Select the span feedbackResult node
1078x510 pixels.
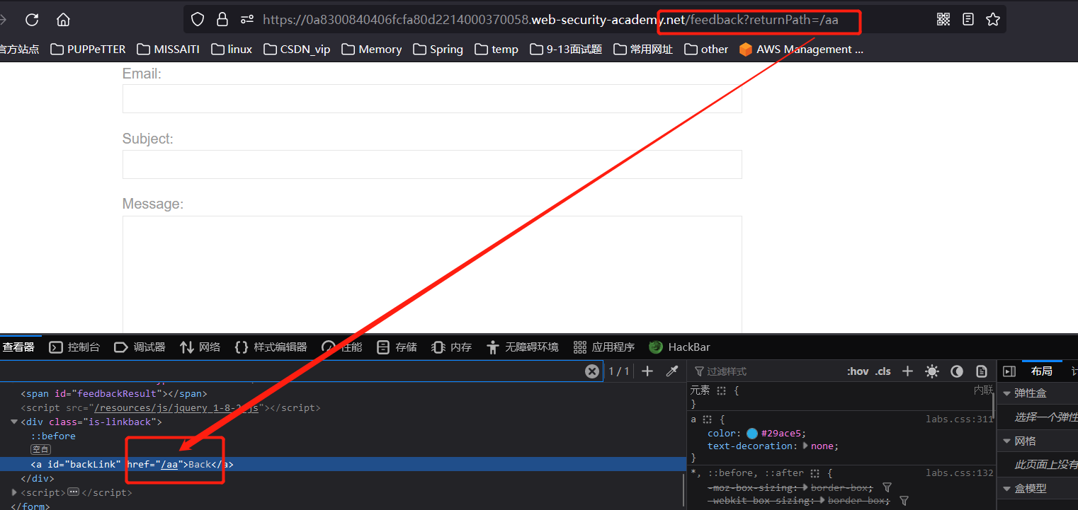(x=114, y=394)
